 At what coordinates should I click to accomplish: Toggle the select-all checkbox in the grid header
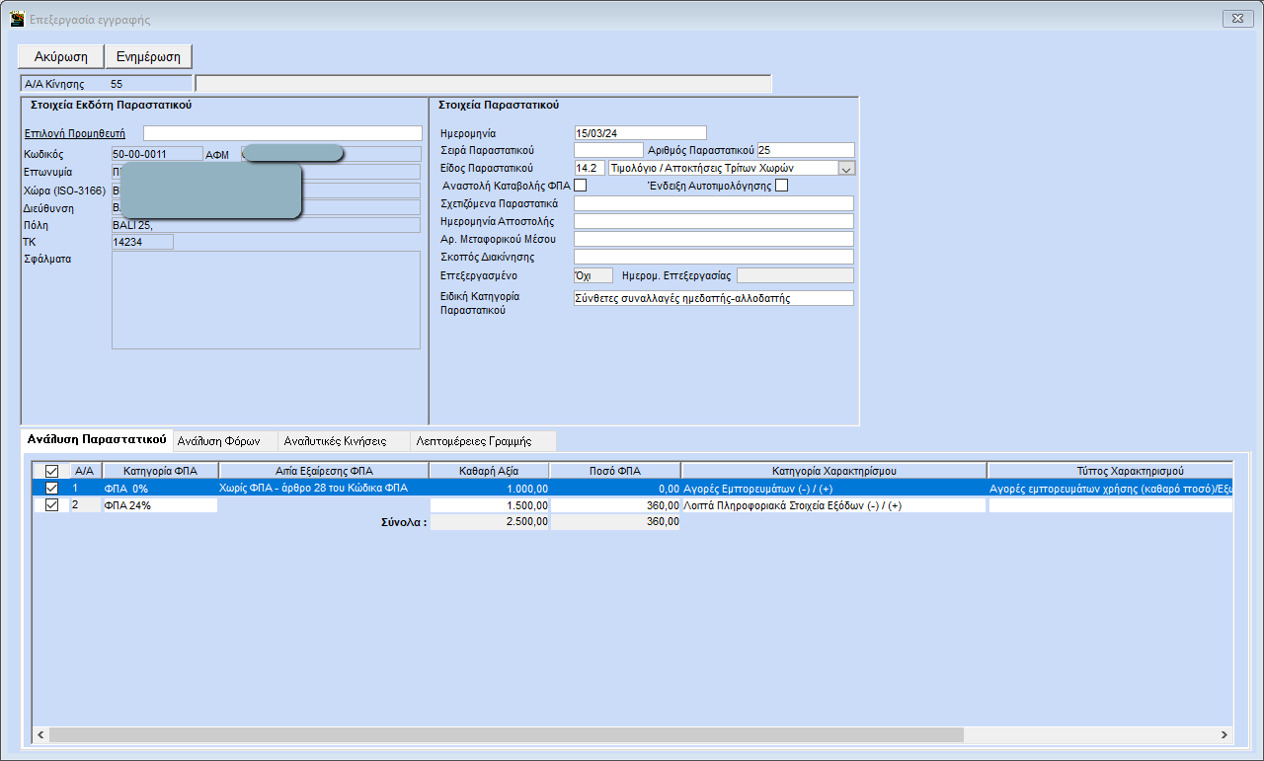pos(51,471)
